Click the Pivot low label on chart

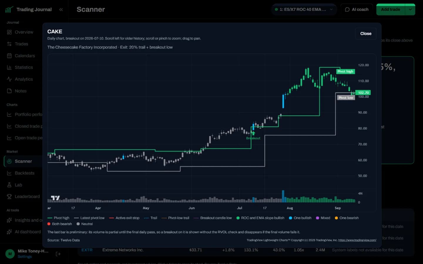tap(346, 98)
